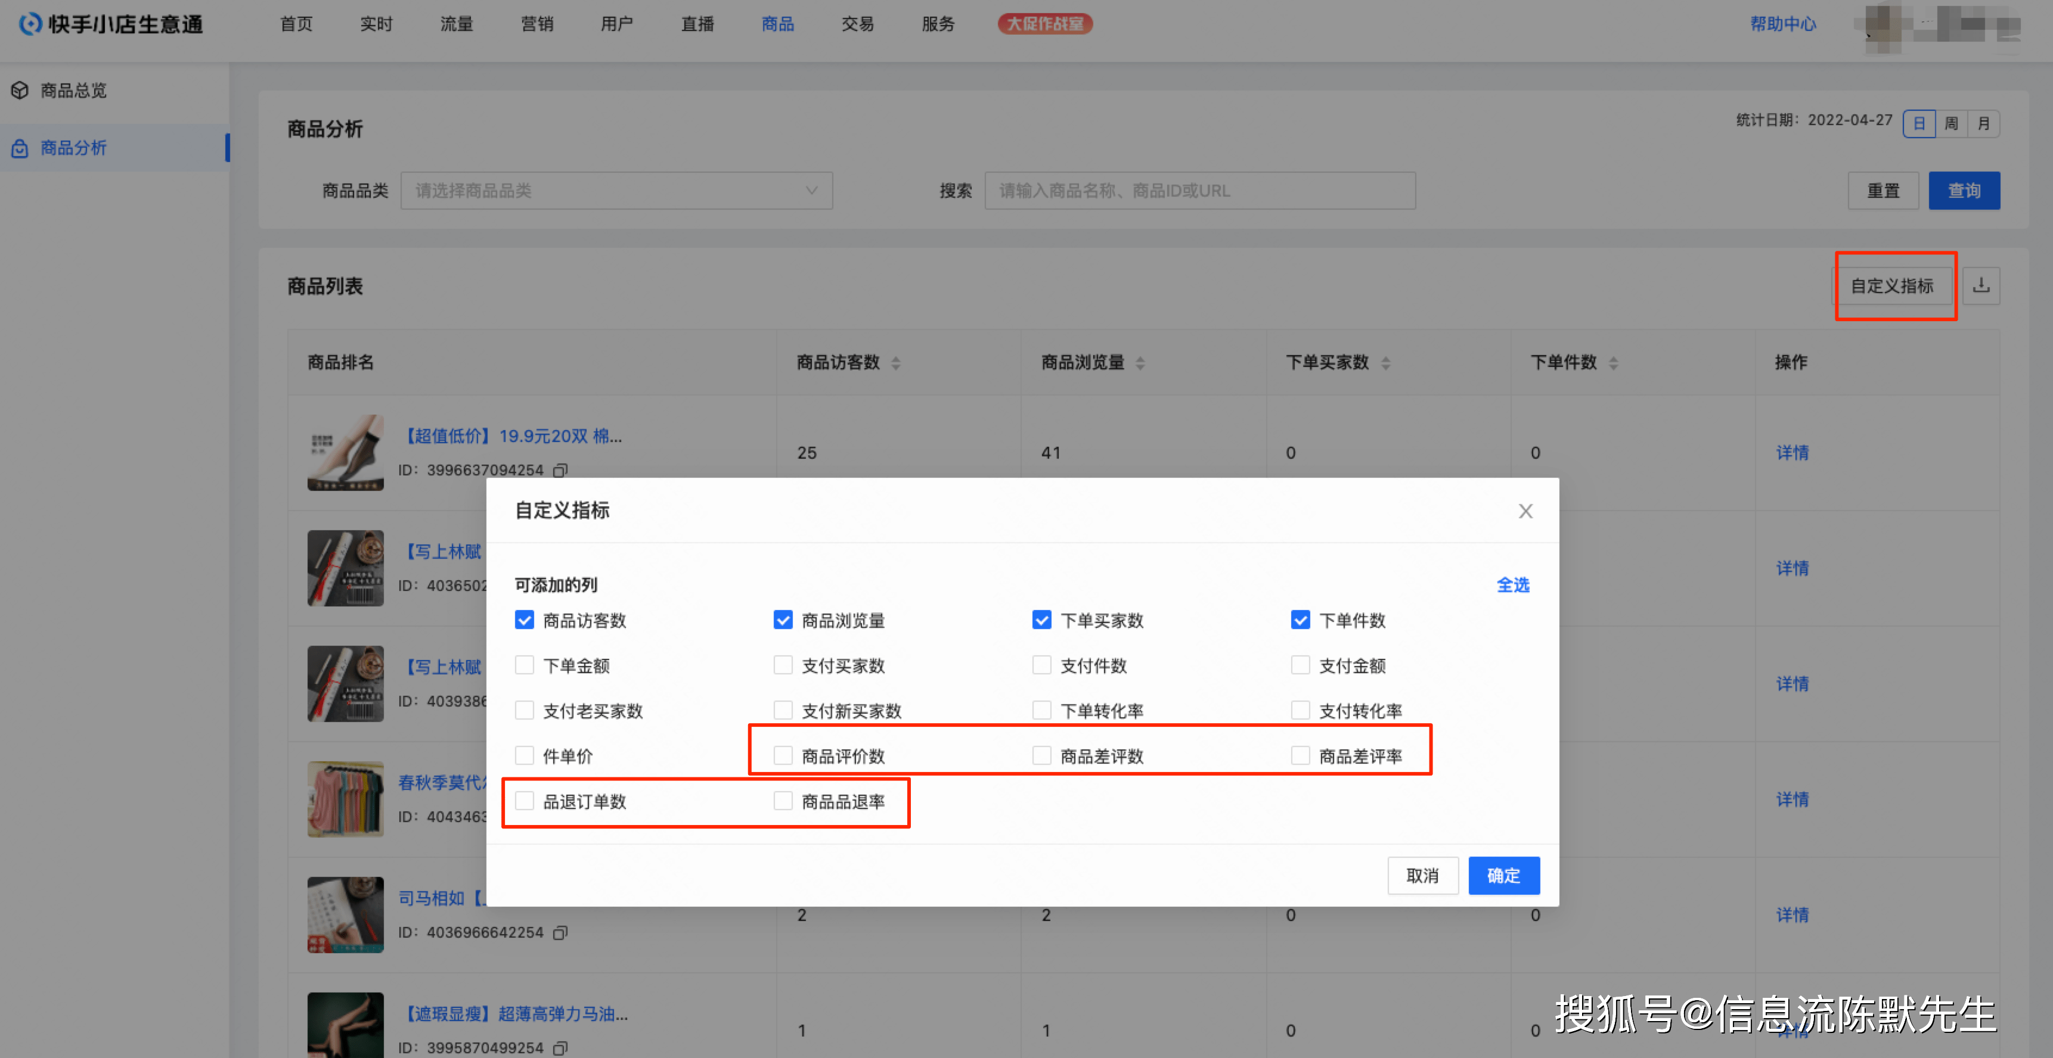Viewport: 2053px width, 1058px height.
Task: Click the download icon beside 自定义指标
Action: (x=1981, y=285)
